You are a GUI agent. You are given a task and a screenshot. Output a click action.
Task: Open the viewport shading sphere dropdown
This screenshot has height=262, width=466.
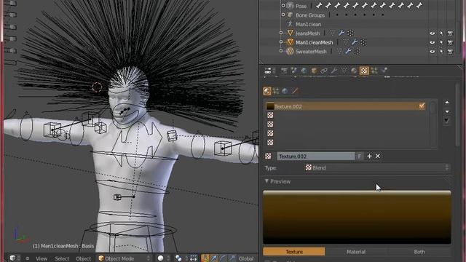[x=163, y=258]
